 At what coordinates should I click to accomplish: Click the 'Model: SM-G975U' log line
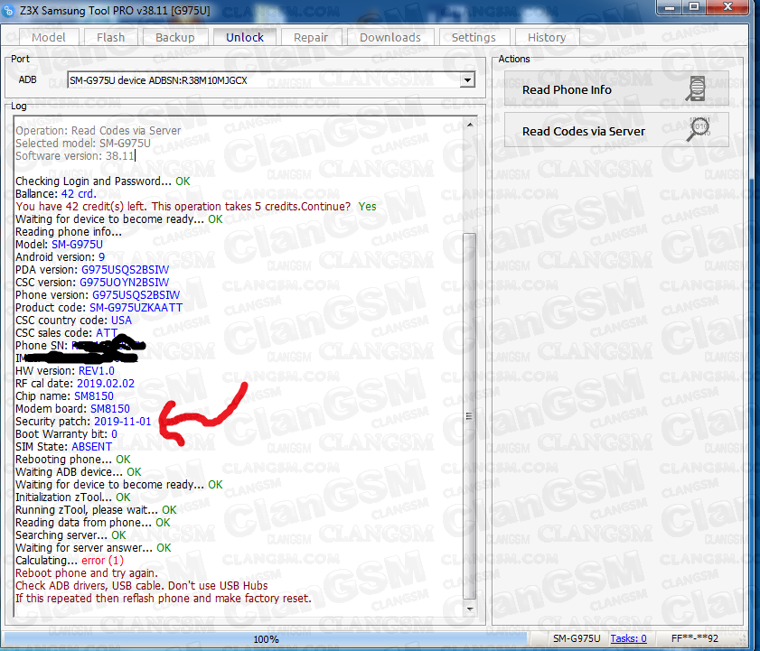59,245
